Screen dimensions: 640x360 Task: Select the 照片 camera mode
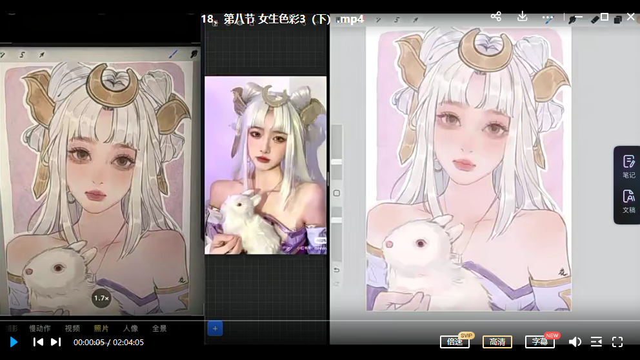click(101, 328)
